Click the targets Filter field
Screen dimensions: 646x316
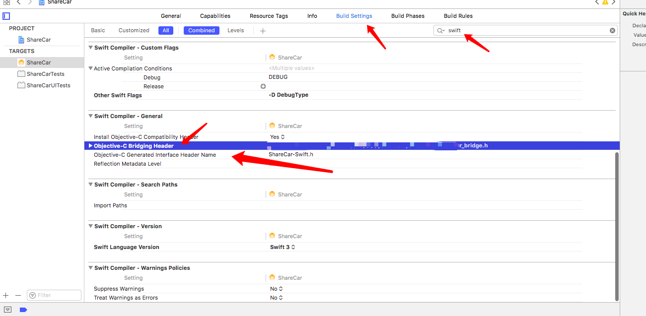click(54, 295)
